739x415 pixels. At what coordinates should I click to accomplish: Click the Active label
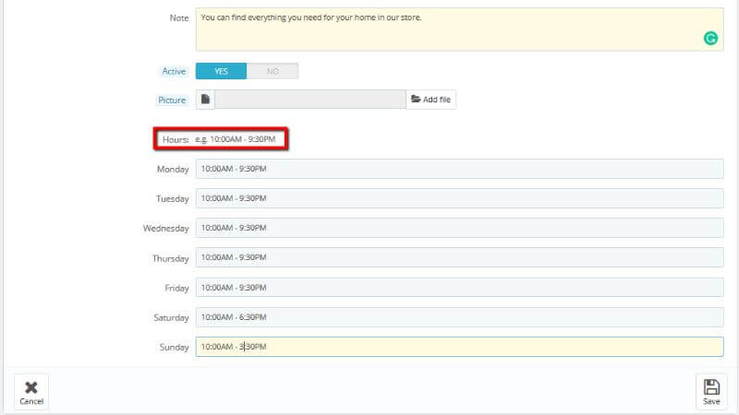(x=174, y=71)
